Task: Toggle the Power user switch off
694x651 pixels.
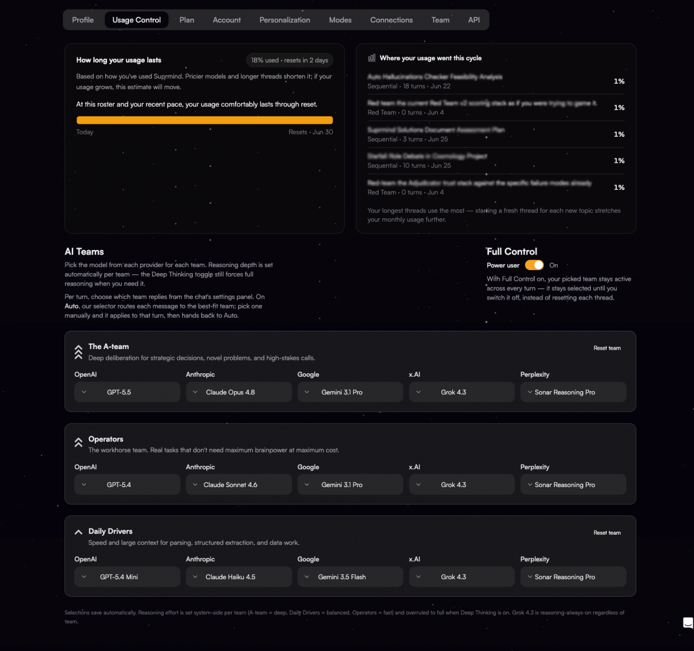Action: [x=534, y=265]
